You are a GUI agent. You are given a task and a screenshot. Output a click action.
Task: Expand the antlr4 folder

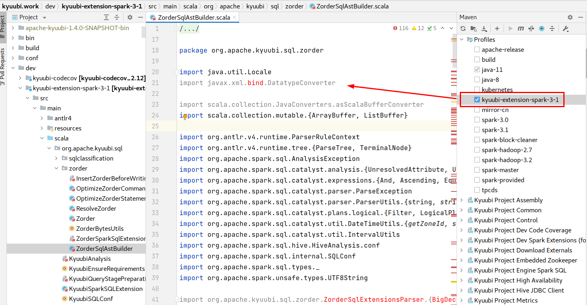(42, 118)
